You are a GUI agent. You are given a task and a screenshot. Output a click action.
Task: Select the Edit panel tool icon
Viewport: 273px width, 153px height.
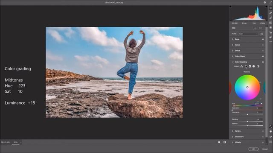(270, 8)
